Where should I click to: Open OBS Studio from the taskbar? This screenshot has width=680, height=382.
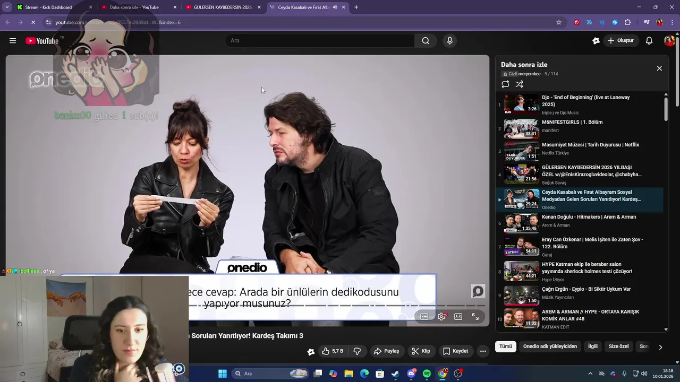458,374
